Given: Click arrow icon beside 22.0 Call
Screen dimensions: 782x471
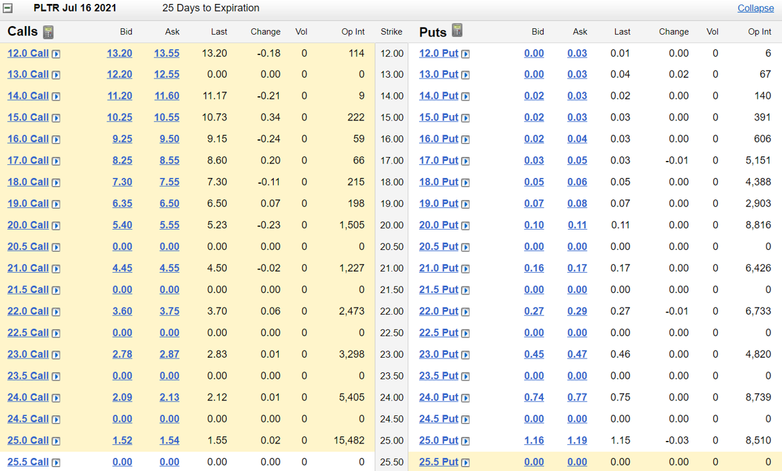Looking at the screenshot, I should click(x=56, y=311).
